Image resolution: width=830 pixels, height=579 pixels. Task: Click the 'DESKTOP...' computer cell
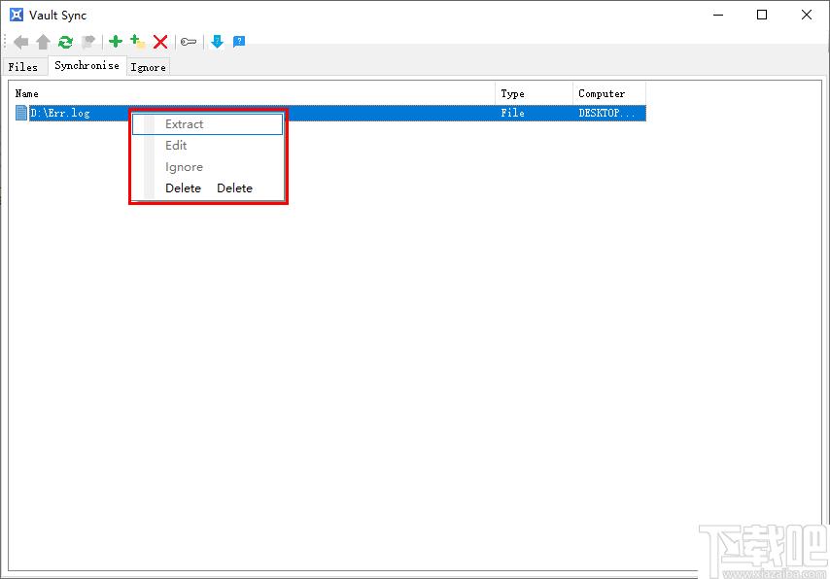pos(606,113)
